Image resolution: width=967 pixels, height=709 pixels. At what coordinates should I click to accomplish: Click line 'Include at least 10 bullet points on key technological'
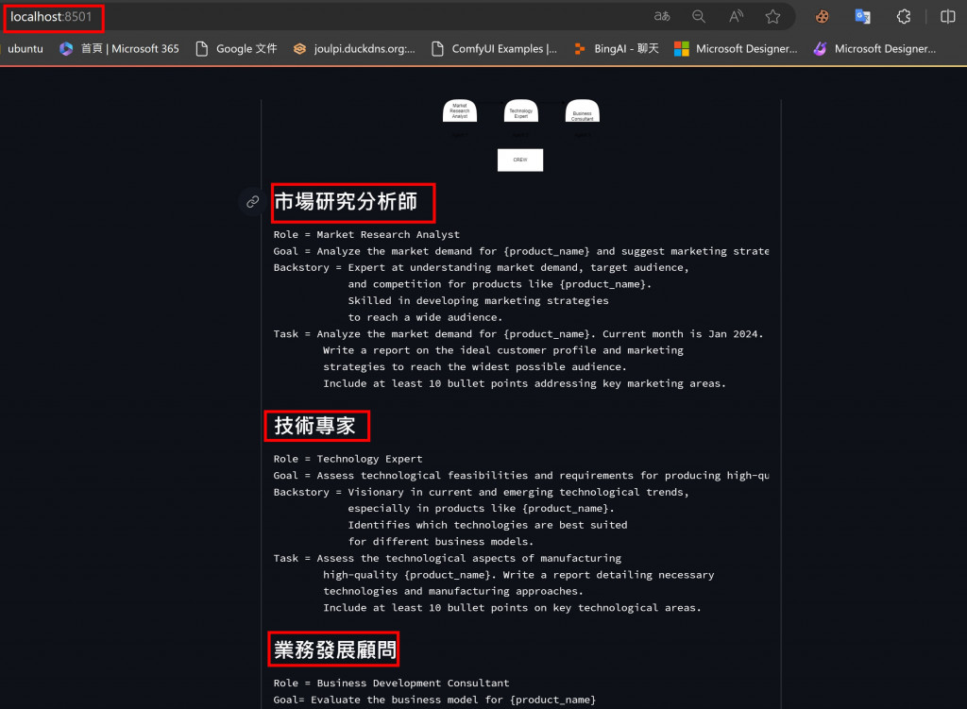(513, 608)
